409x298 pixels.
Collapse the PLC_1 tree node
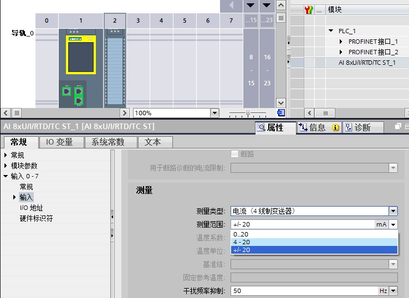tap(331, 31)
